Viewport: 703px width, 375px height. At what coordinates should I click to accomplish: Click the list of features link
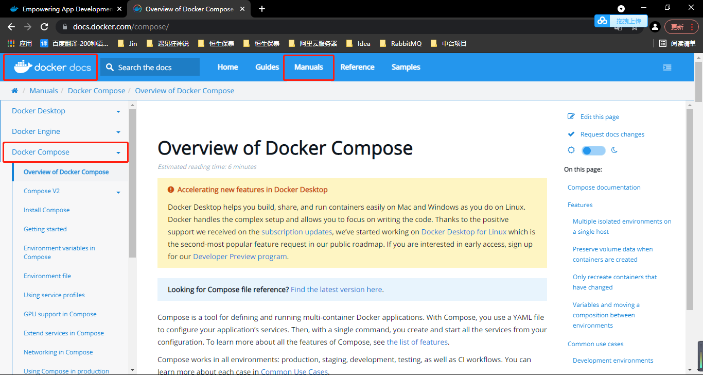[x=417, y=342]
